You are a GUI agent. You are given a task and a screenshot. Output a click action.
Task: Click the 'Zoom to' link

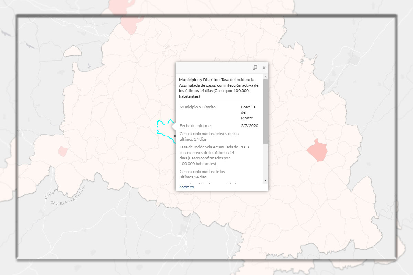click(x=187, y=187)
